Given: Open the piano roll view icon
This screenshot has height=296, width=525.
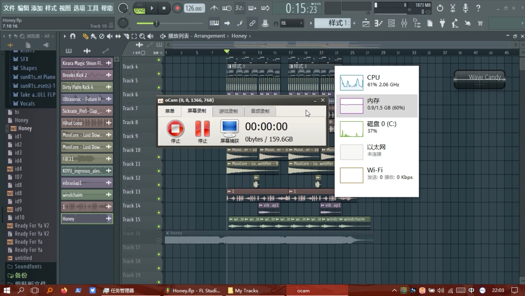Looking at the screenshot, I should 378,23.
